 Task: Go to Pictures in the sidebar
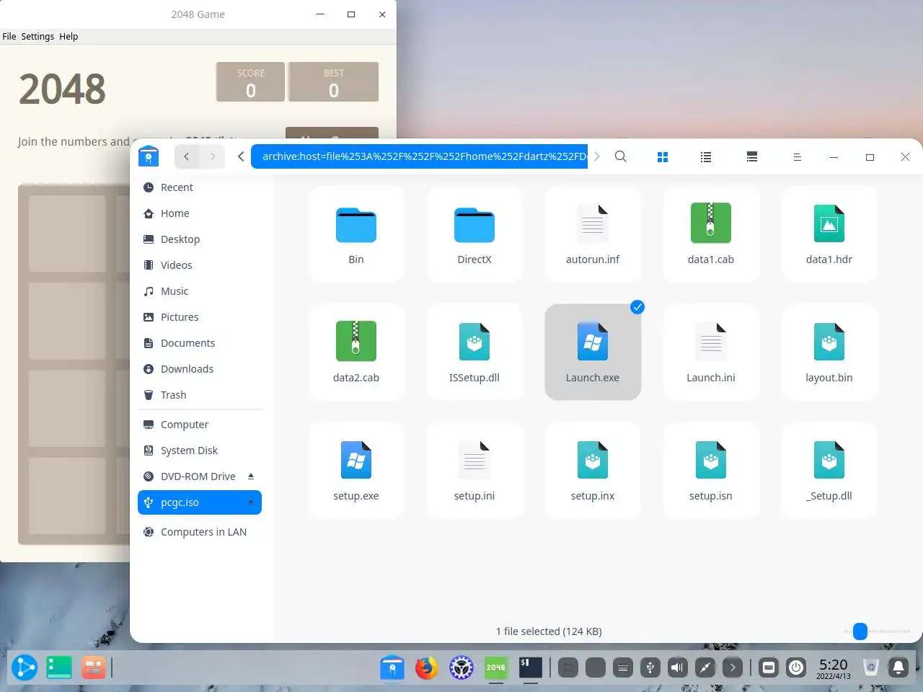point(199,317)
